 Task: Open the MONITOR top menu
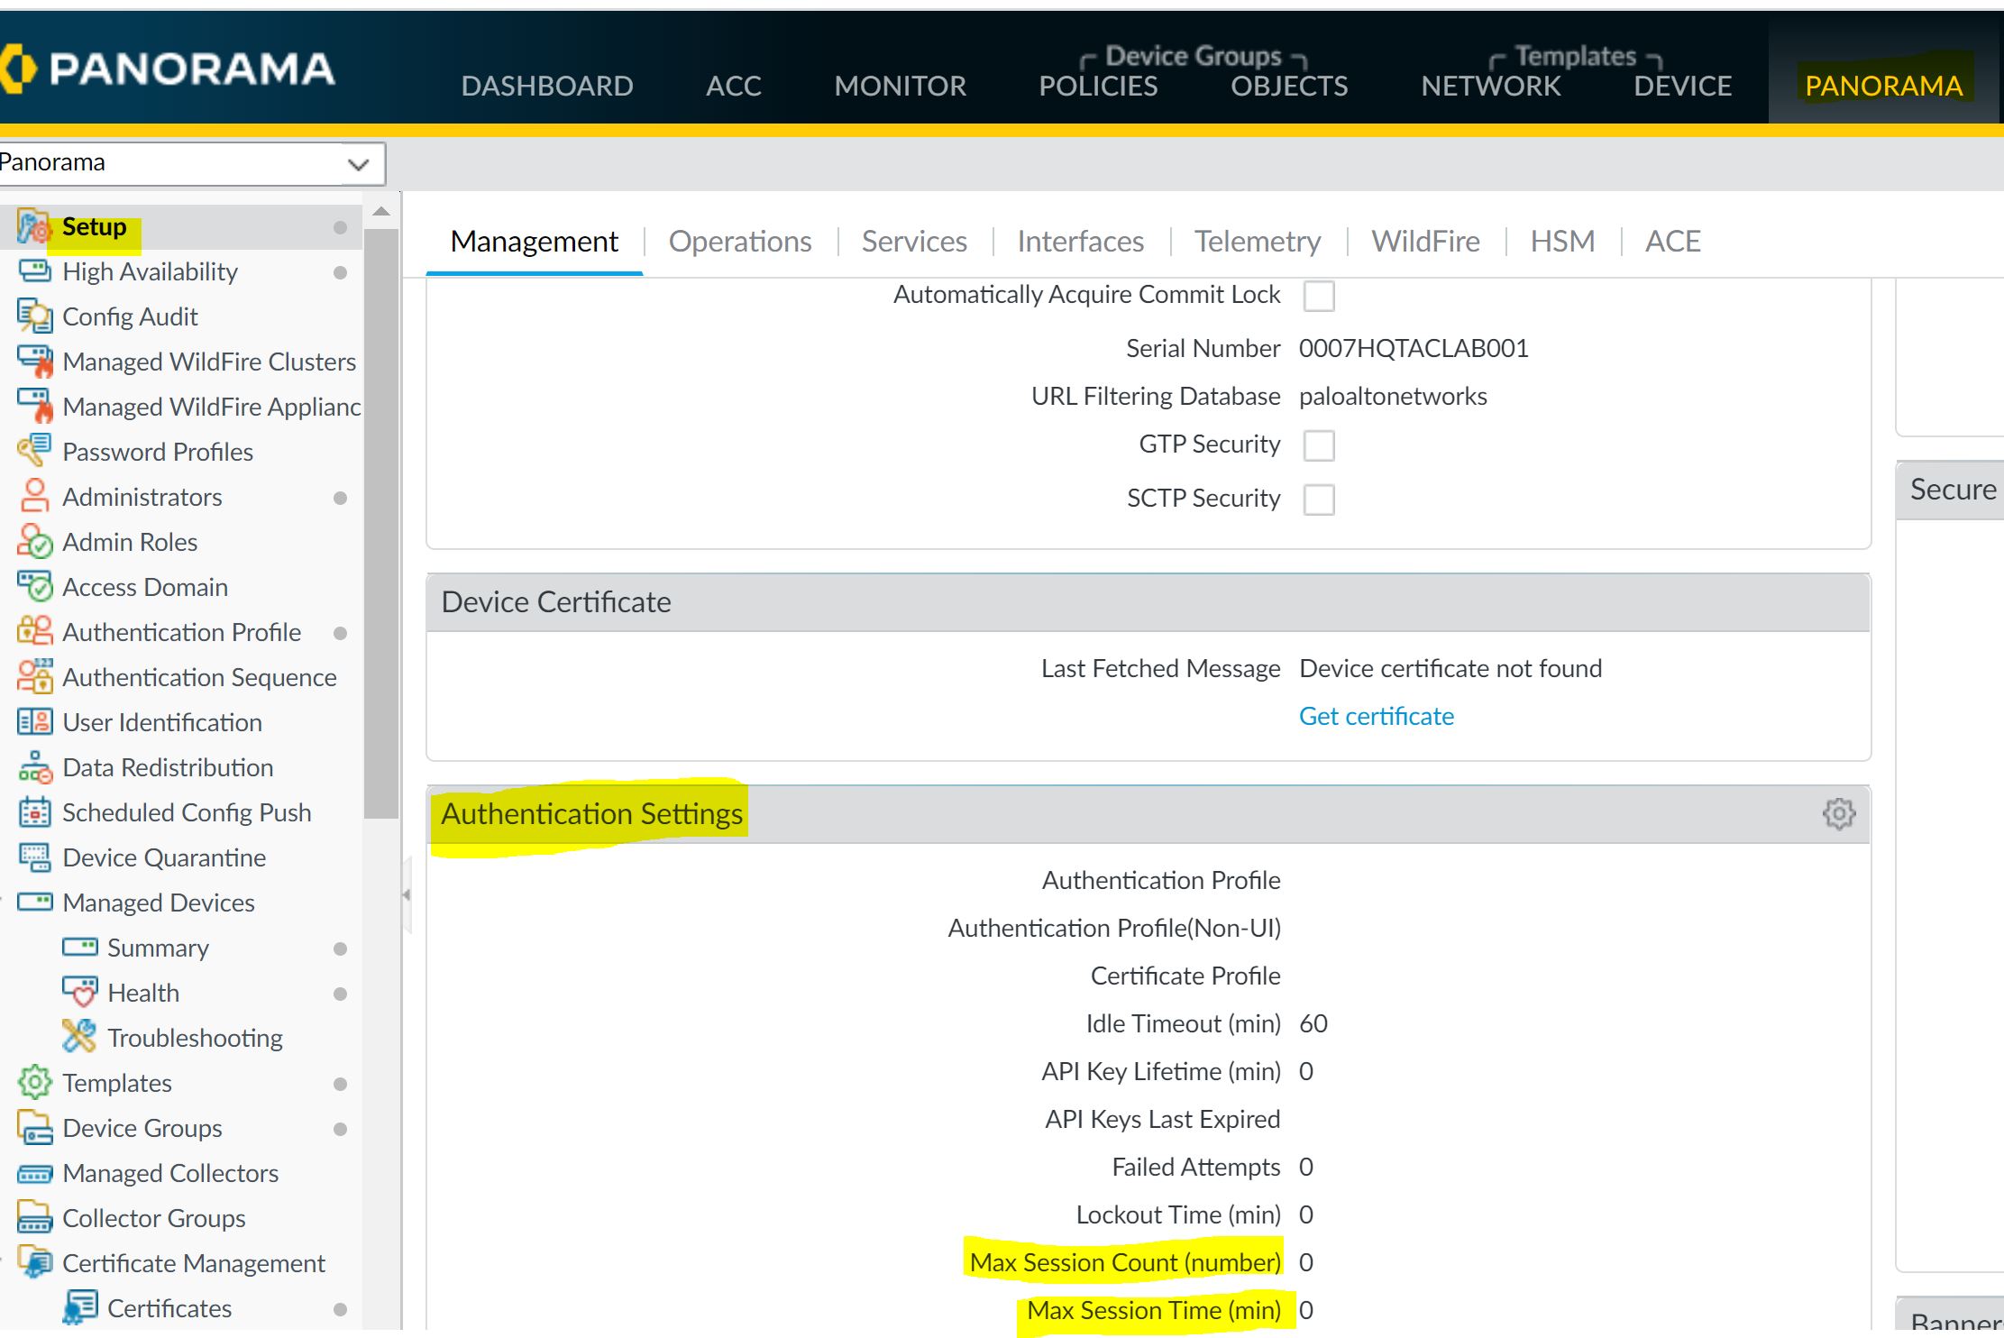point(900,86)
